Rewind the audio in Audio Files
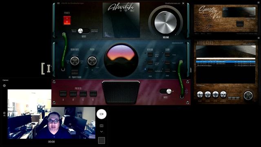 (223, 94)
